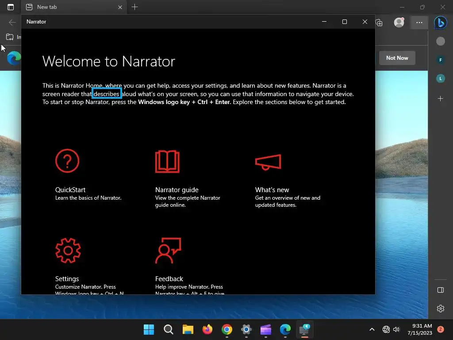Open a new tab with plus button

click(x=134, y=7)
